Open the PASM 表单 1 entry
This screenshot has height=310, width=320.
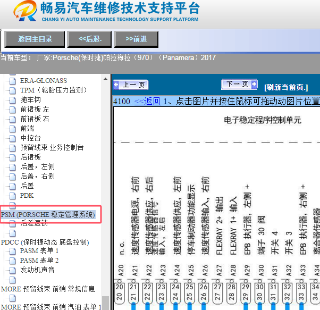click(x=39, y=250)
